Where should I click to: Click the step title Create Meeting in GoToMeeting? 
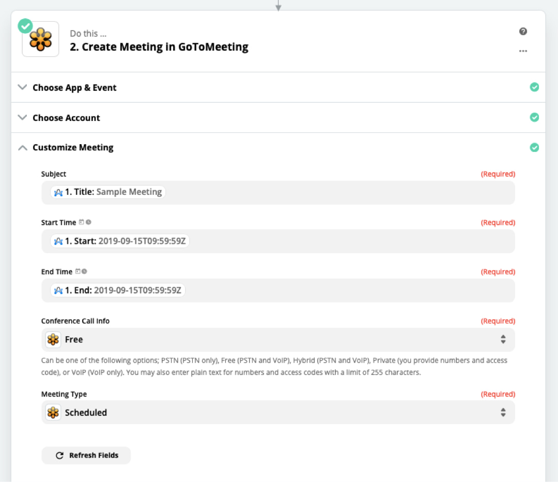[x=159, y=47]
